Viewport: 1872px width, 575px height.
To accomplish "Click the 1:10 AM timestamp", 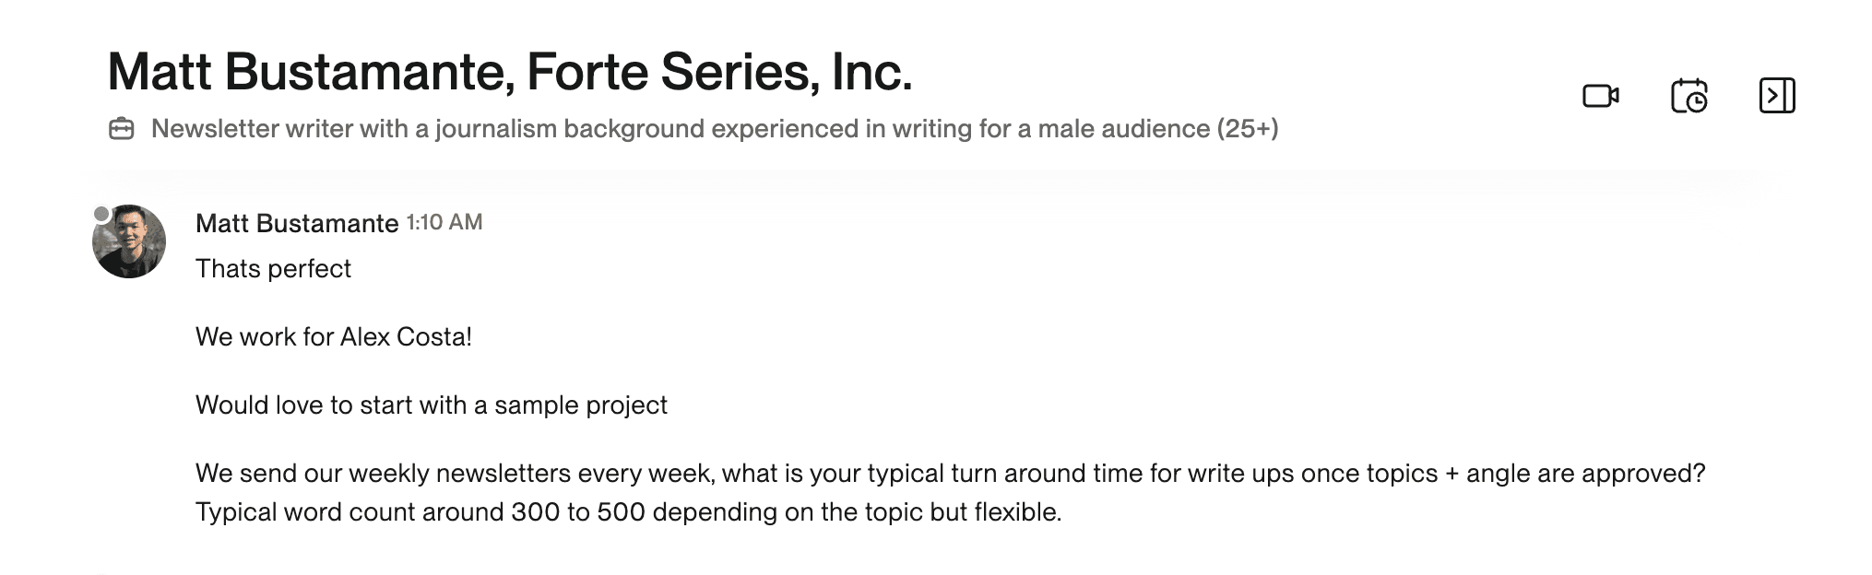I will [444, 222].
